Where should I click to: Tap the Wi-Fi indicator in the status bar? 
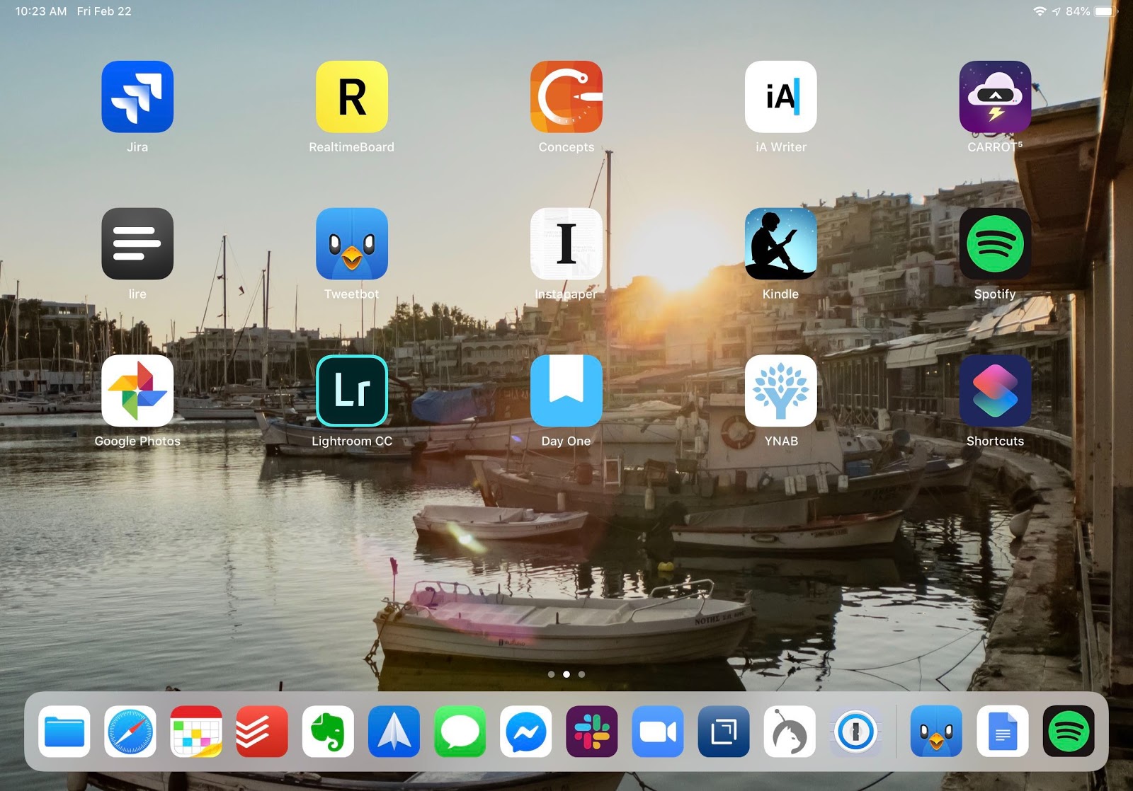1040,11
